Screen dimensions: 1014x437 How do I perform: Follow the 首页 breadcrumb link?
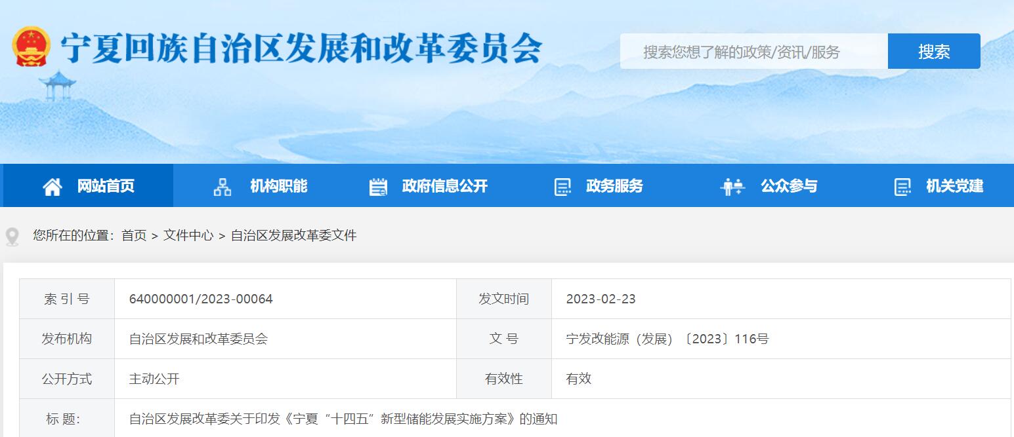coord(134,235)
